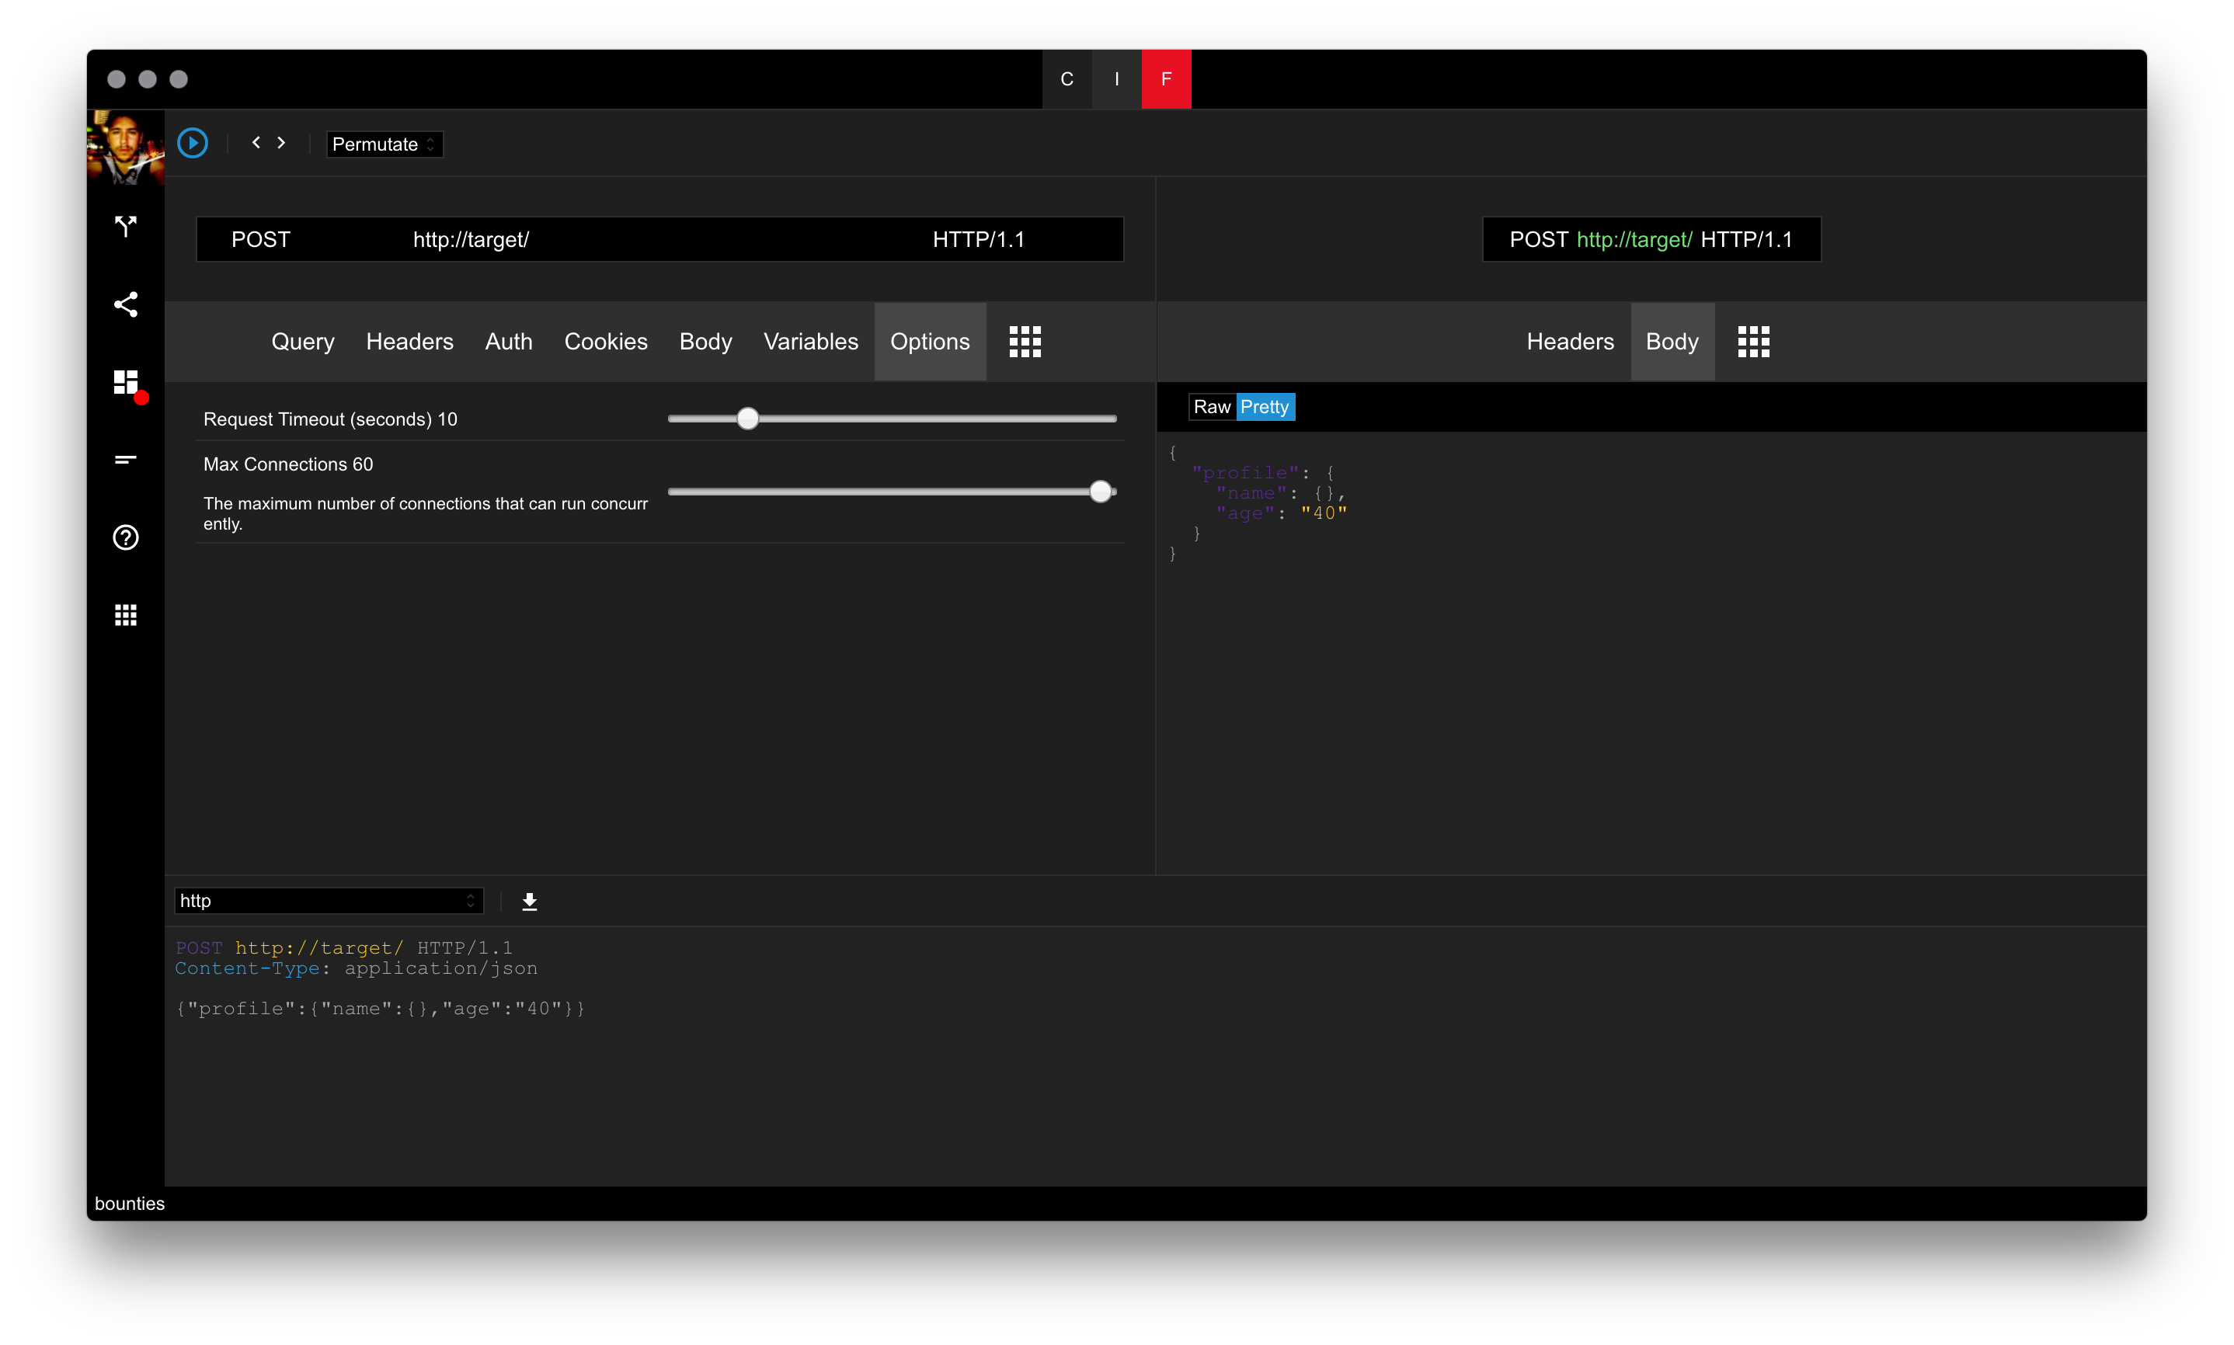Open the response Headers tab
Screen dimensions: 2234x1345
(1570, 342)
